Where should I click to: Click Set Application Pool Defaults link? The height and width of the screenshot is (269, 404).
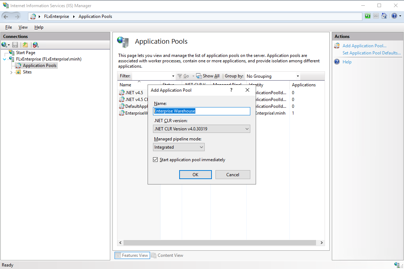[372, 53]
